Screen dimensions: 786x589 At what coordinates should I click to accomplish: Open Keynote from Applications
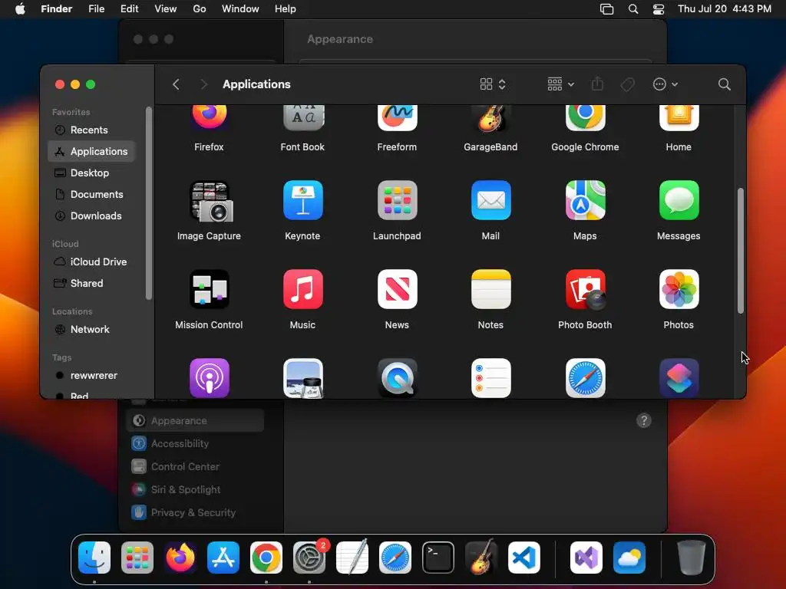tap(302, 200)
